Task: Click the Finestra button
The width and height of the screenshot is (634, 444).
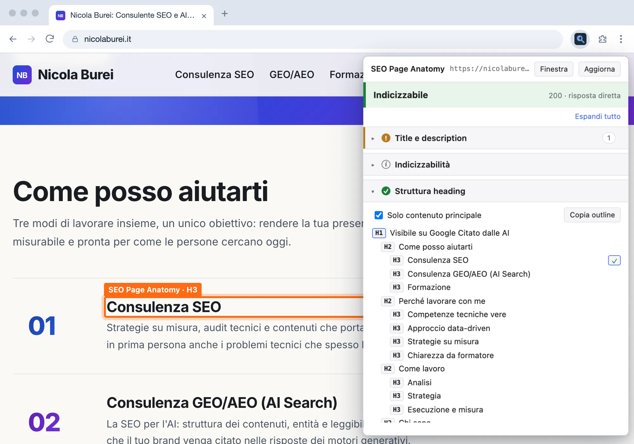Action: pos(553,69)
